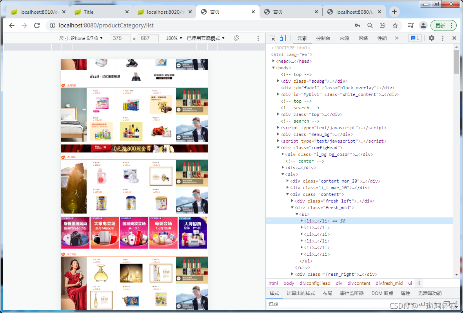Click the 大牌国药 promo banner
This screenshot has width=463, height=313.
coord(193,233)
